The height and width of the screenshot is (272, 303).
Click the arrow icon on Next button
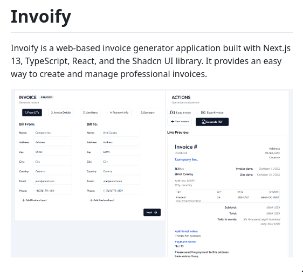156,212
